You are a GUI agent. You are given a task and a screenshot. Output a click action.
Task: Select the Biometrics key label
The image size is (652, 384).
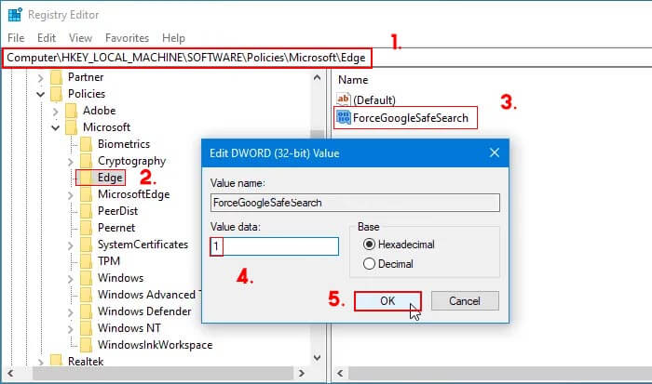coord(124,144)
